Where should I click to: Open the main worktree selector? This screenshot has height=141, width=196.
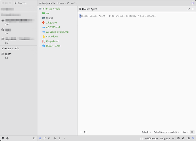[61, 3]
